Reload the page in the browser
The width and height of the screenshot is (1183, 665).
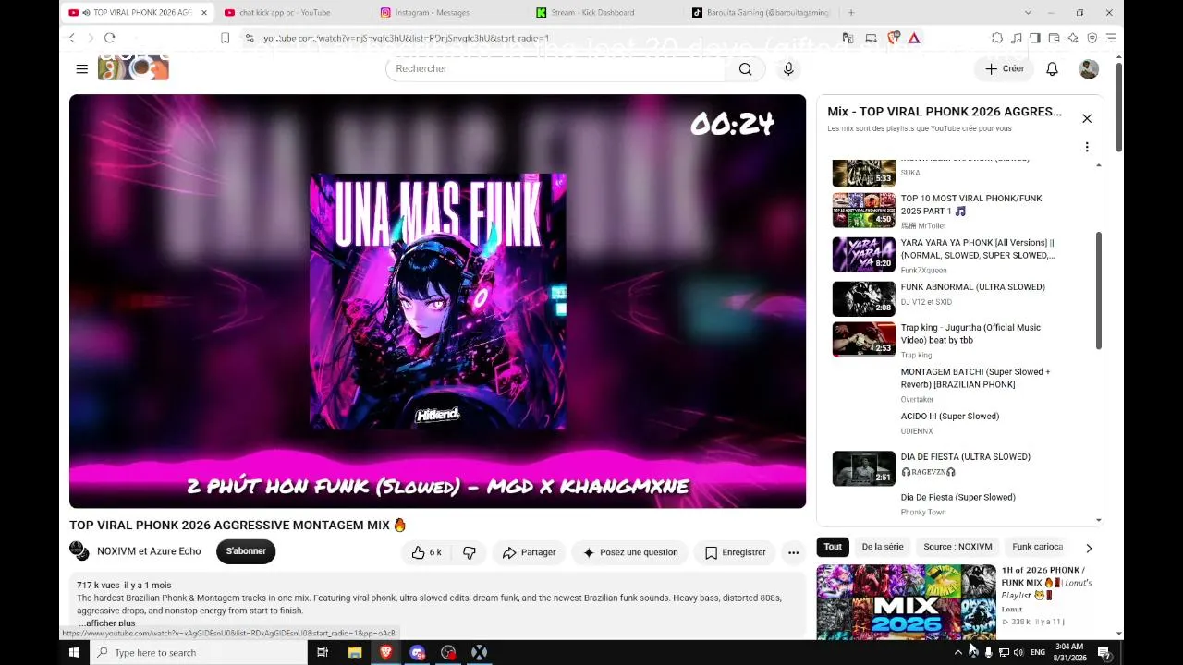(x=109, y=38)
